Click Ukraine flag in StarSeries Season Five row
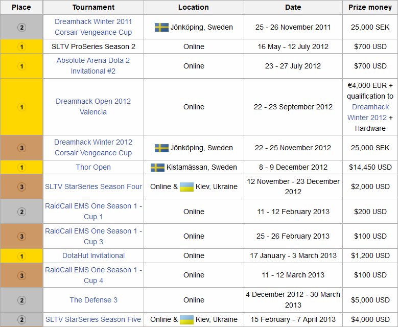The height and width of the screenshot is (327, 398). coord(186,320)
